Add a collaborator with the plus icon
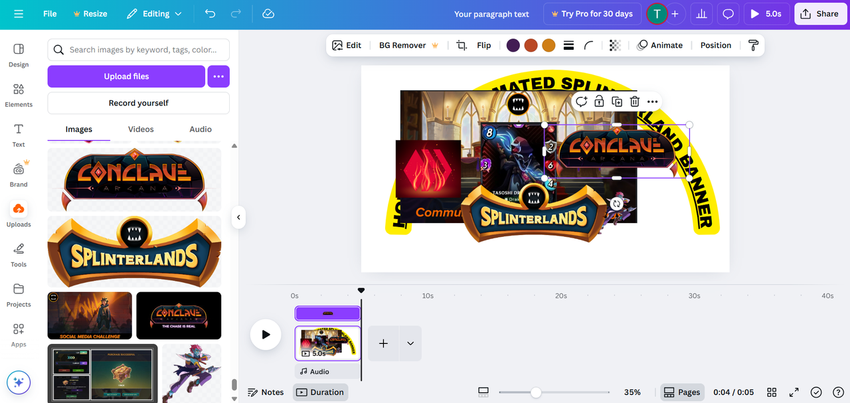The image size is (850, 403). click(675, 14)
